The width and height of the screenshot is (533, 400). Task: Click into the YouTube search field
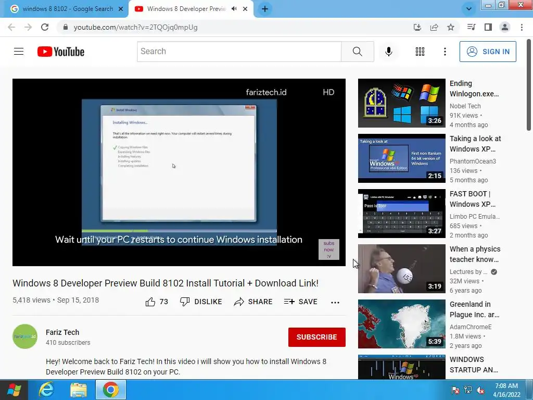click(x=239, y=52)
